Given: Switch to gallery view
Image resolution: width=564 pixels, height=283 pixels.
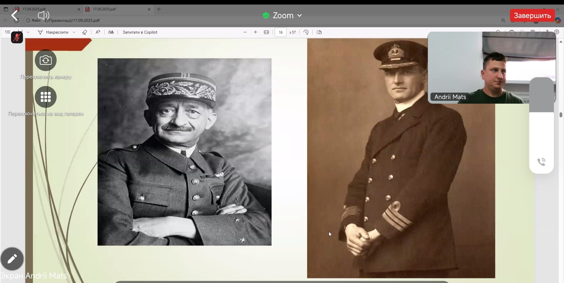Looking at the screenshot, I should coord(46,97).
